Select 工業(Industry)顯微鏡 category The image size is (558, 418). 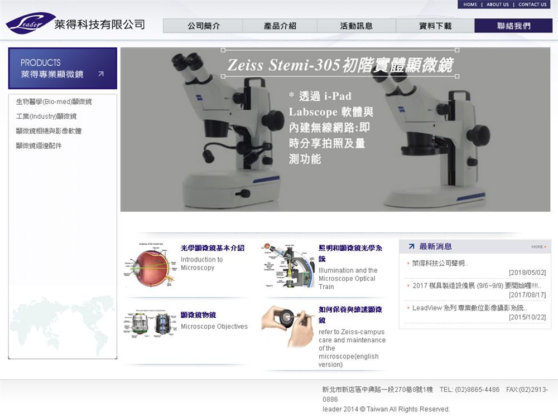click(x=46, y=116)
